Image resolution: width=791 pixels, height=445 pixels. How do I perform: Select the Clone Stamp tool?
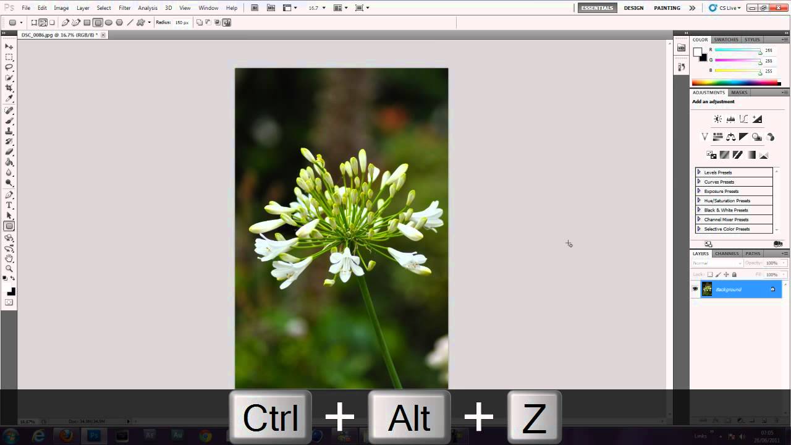click(x=9, y=131)
